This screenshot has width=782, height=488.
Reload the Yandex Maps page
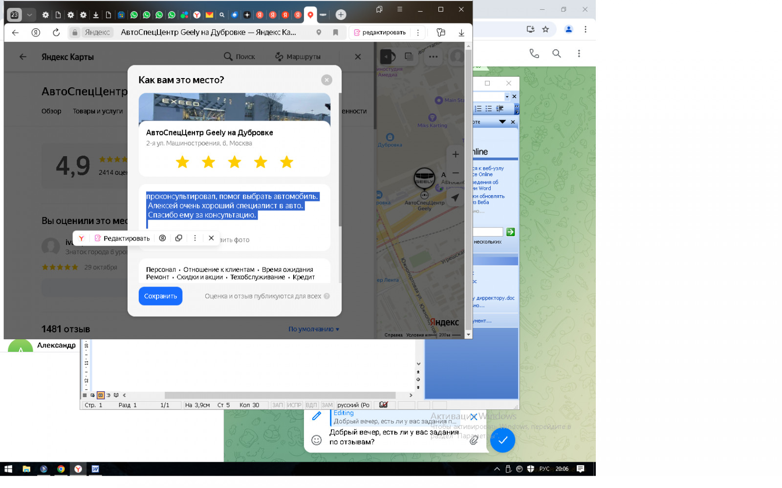click(x=56, y=33)
